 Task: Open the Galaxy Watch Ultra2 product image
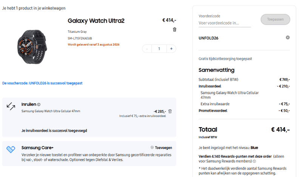click(x=32, y=47)
